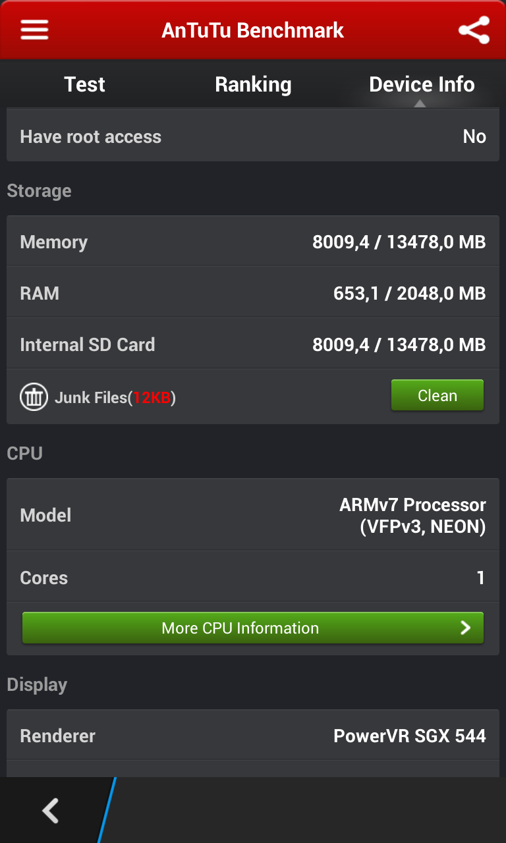
Task: Open the hamburger menu icon
Action: click(x=34, y=30)
